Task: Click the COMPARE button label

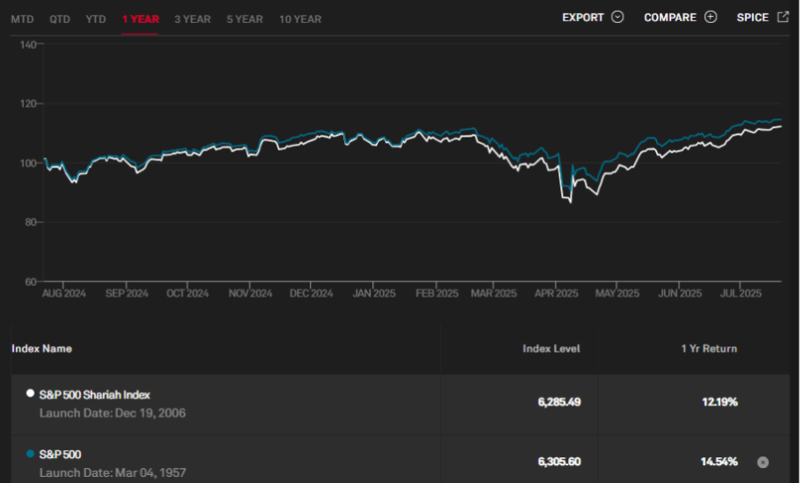Action: click(669, 18)
